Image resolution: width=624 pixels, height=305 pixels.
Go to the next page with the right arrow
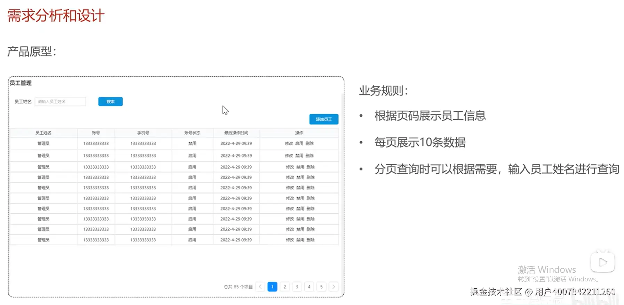coord(334,287)
